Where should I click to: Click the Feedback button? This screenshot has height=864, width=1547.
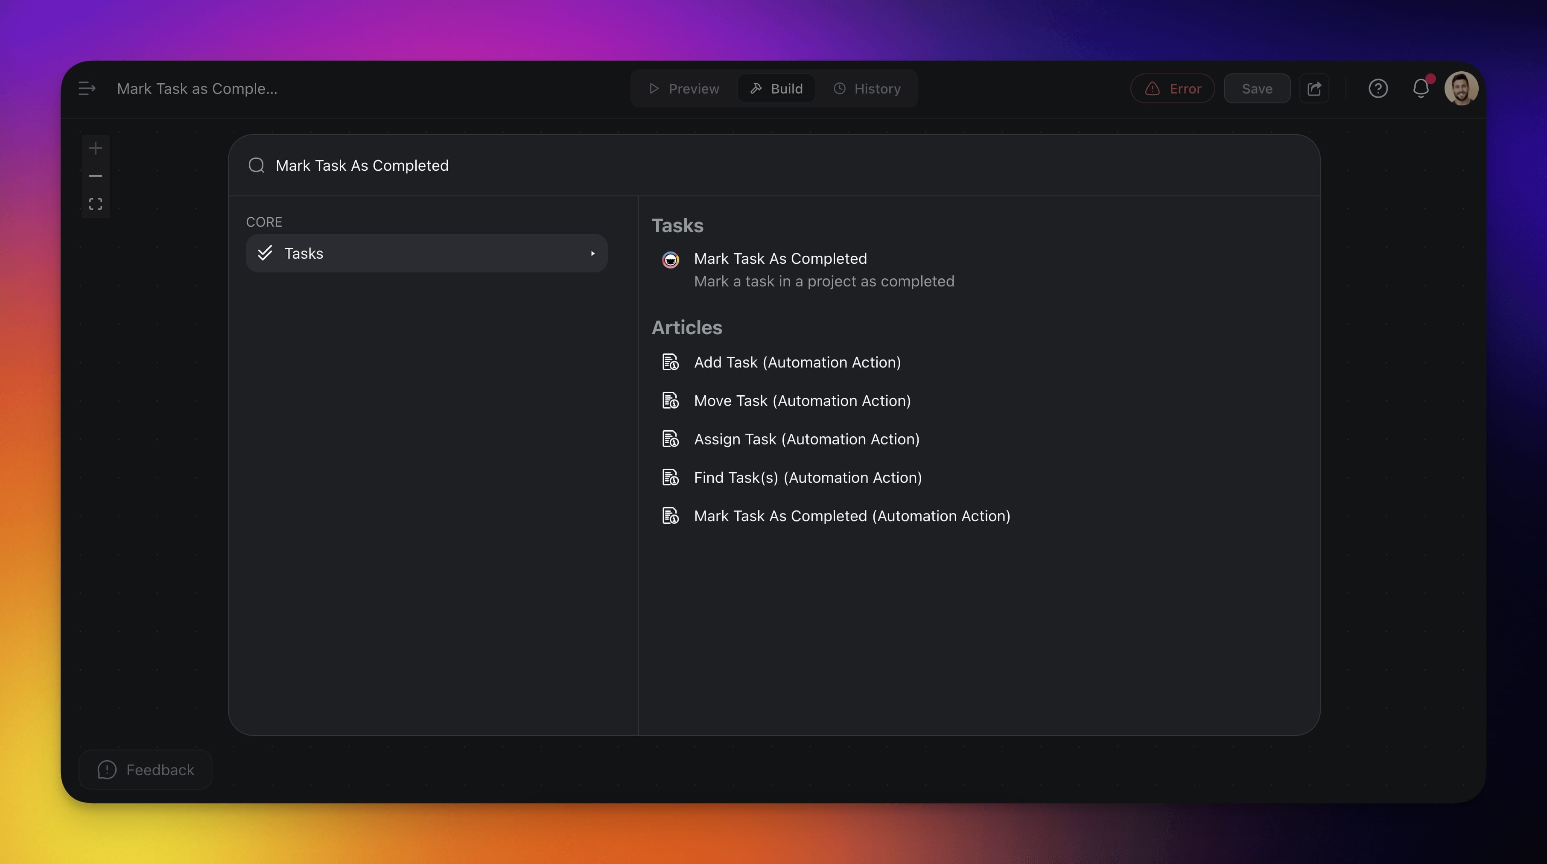point(146,769)
